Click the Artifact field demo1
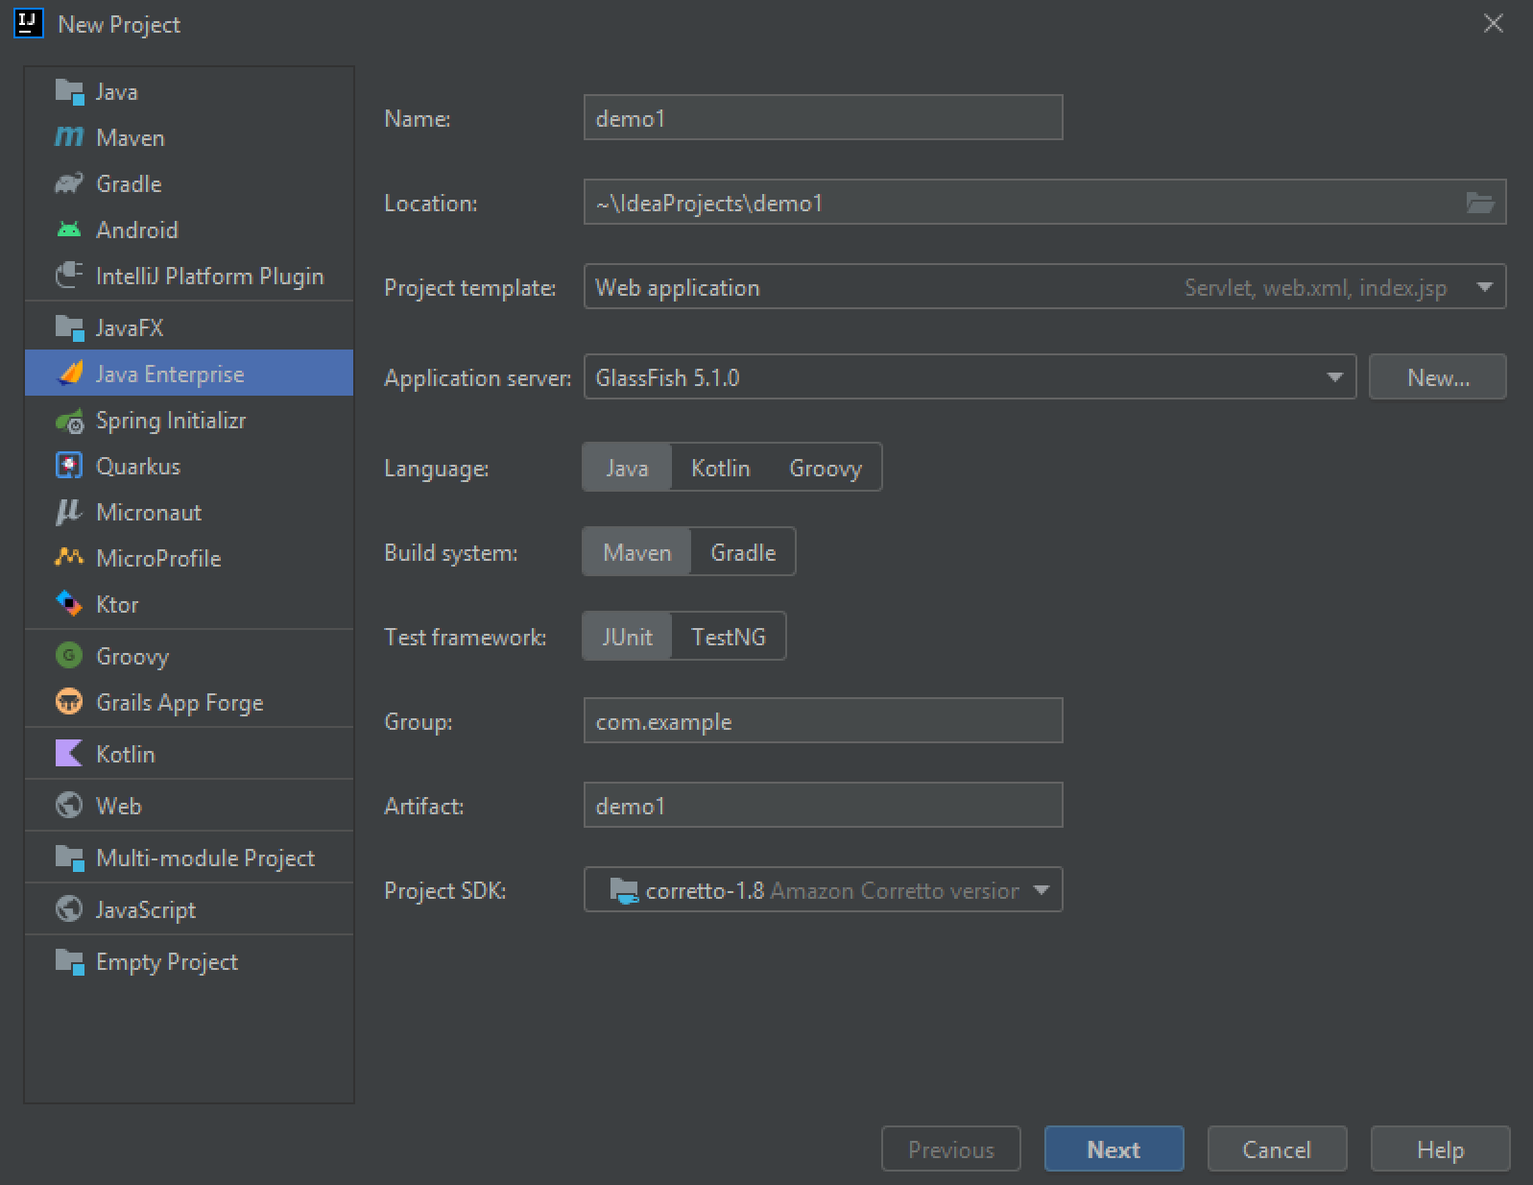The width and height of the screenshot is (1533, 1185). point(823,806)
